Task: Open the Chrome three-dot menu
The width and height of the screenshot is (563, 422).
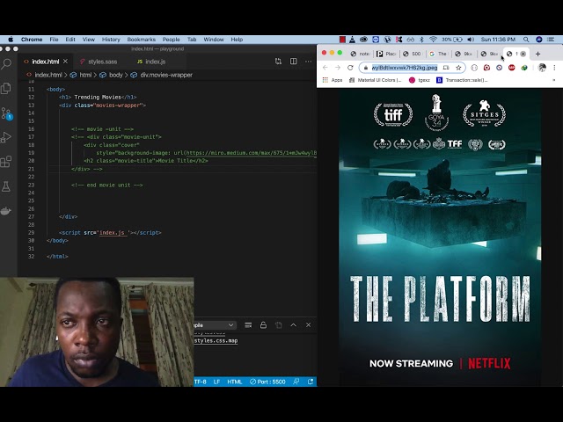Action: point(555,68)
